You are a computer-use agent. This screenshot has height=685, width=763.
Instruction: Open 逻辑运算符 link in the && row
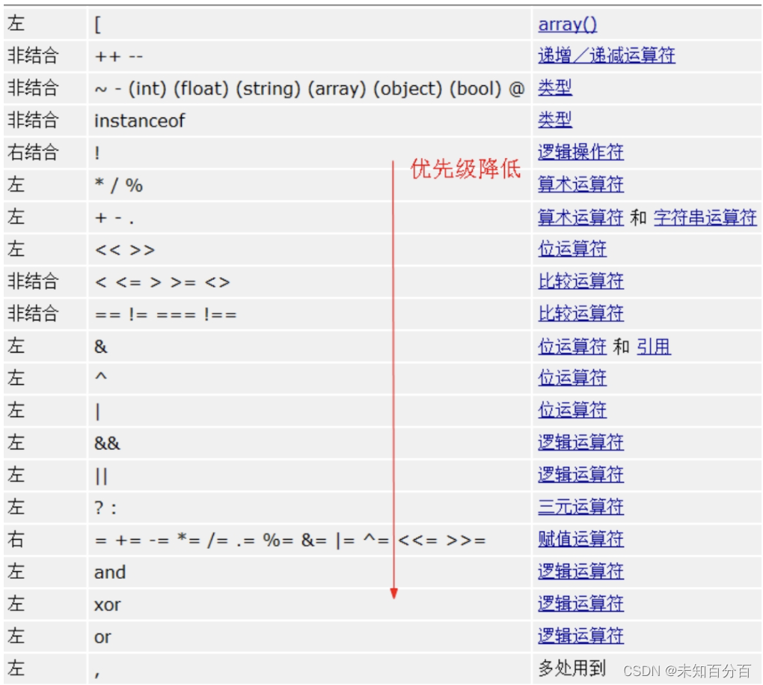tap(580, 442)
